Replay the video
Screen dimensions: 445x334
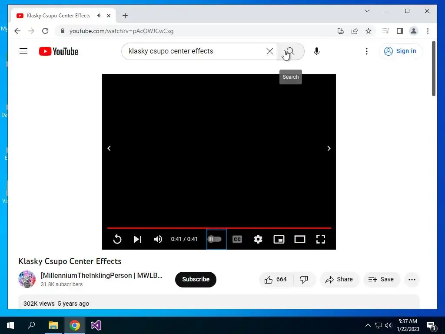coord(117,239)
